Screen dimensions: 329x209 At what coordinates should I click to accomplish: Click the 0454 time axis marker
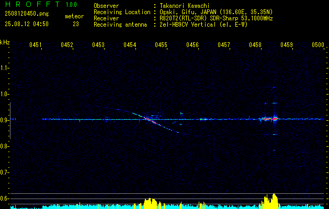click(130, 44)
